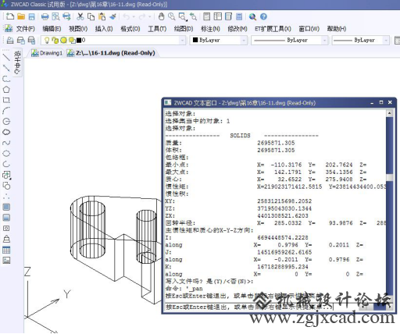Select the Line draw tool
This screenshot has height=334, width=400.
coord(6,57)
